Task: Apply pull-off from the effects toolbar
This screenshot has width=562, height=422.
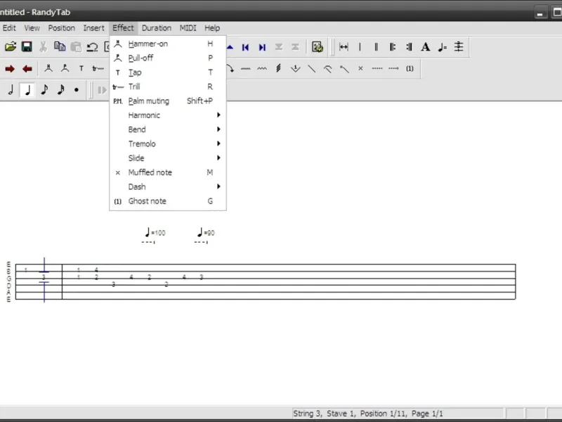Action: pos(65,68)
